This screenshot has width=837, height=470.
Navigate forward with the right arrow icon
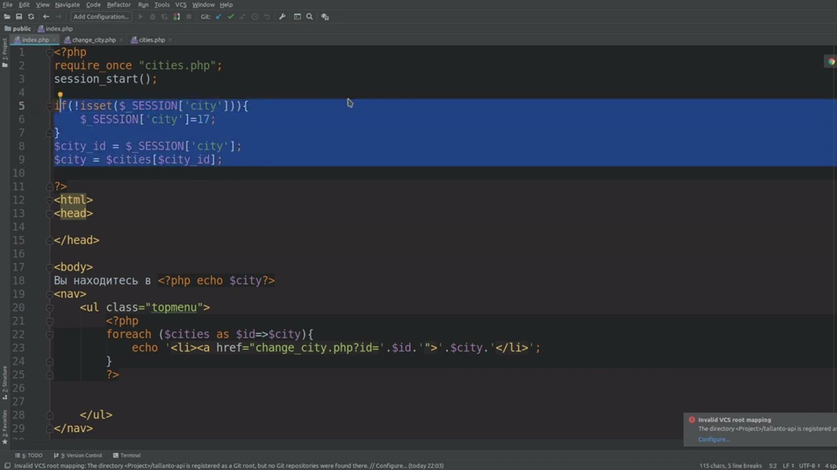tap(58, 16)
